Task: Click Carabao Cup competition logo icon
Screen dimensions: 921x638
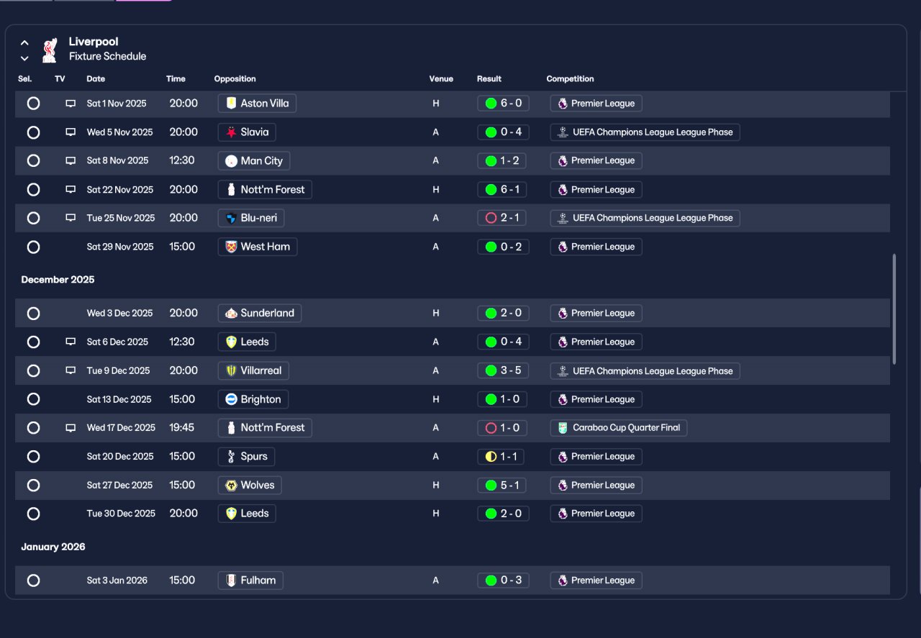Action: tap(563, 428)
